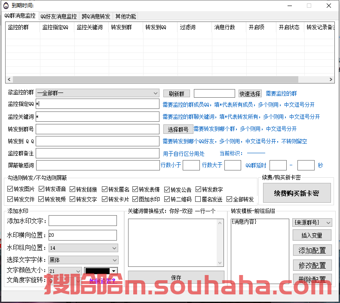
Task: Enable the 匿名发送 checkbox
Action: [198, 199]
